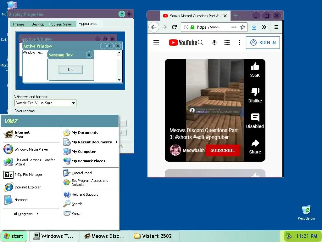Click the browser back arrow button
The height and width of the screenshot is (242, 322).
[x=153, y=27]
